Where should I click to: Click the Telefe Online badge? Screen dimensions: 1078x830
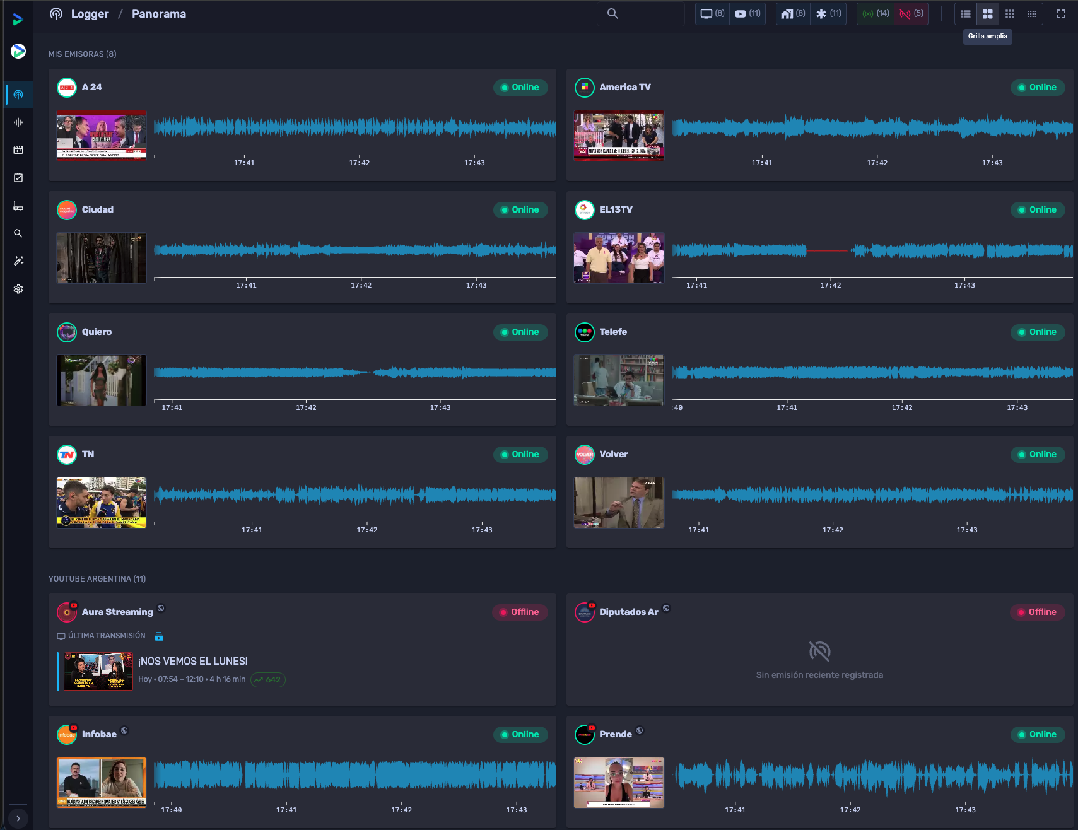click(1038, 332)
